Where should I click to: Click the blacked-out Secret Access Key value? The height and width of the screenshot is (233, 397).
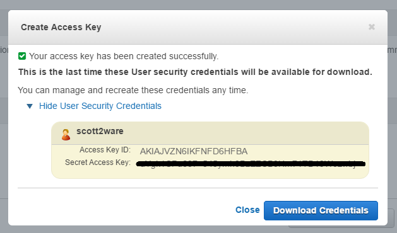tap(251, 164)
